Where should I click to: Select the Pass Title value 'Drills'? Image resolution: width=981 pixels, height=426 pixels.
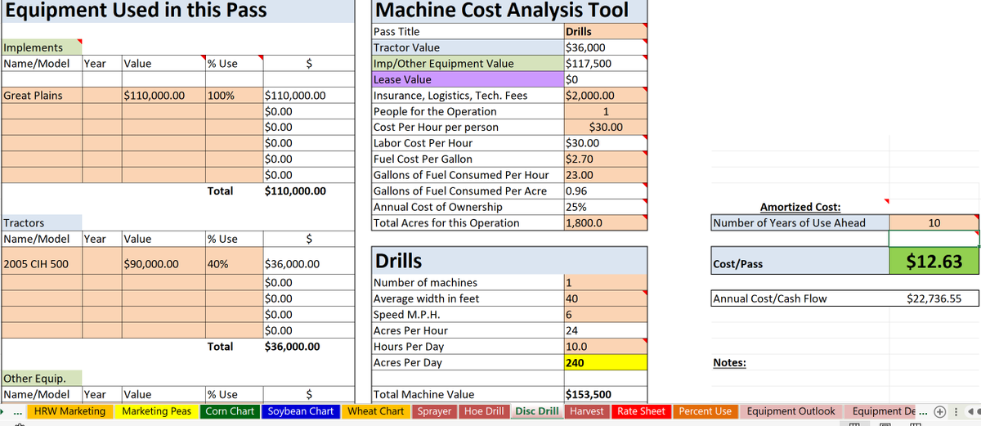(605, 31)
